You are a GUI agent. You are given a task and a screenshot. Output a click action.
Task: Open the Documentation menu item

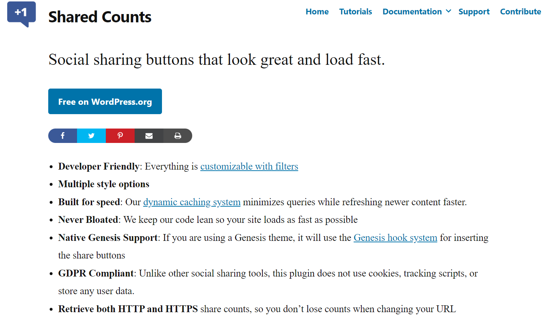[x=412, y=12]
